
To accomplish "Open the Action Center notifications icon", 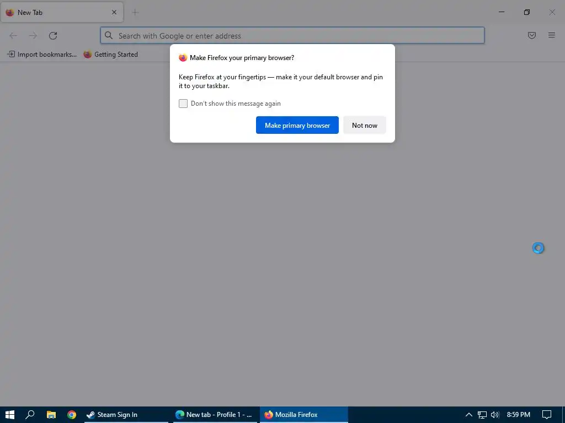I will 547,415.
